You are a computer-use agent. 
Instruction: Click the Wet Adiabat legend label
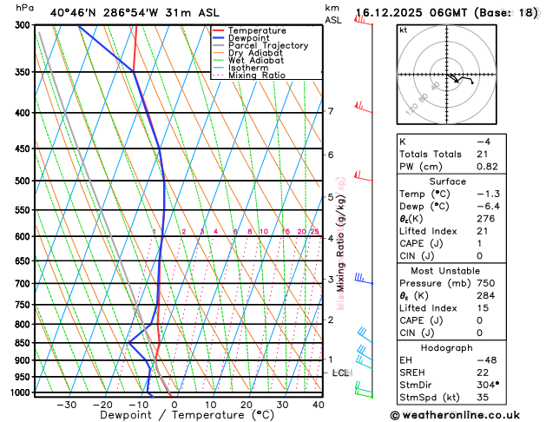(256, 60)
